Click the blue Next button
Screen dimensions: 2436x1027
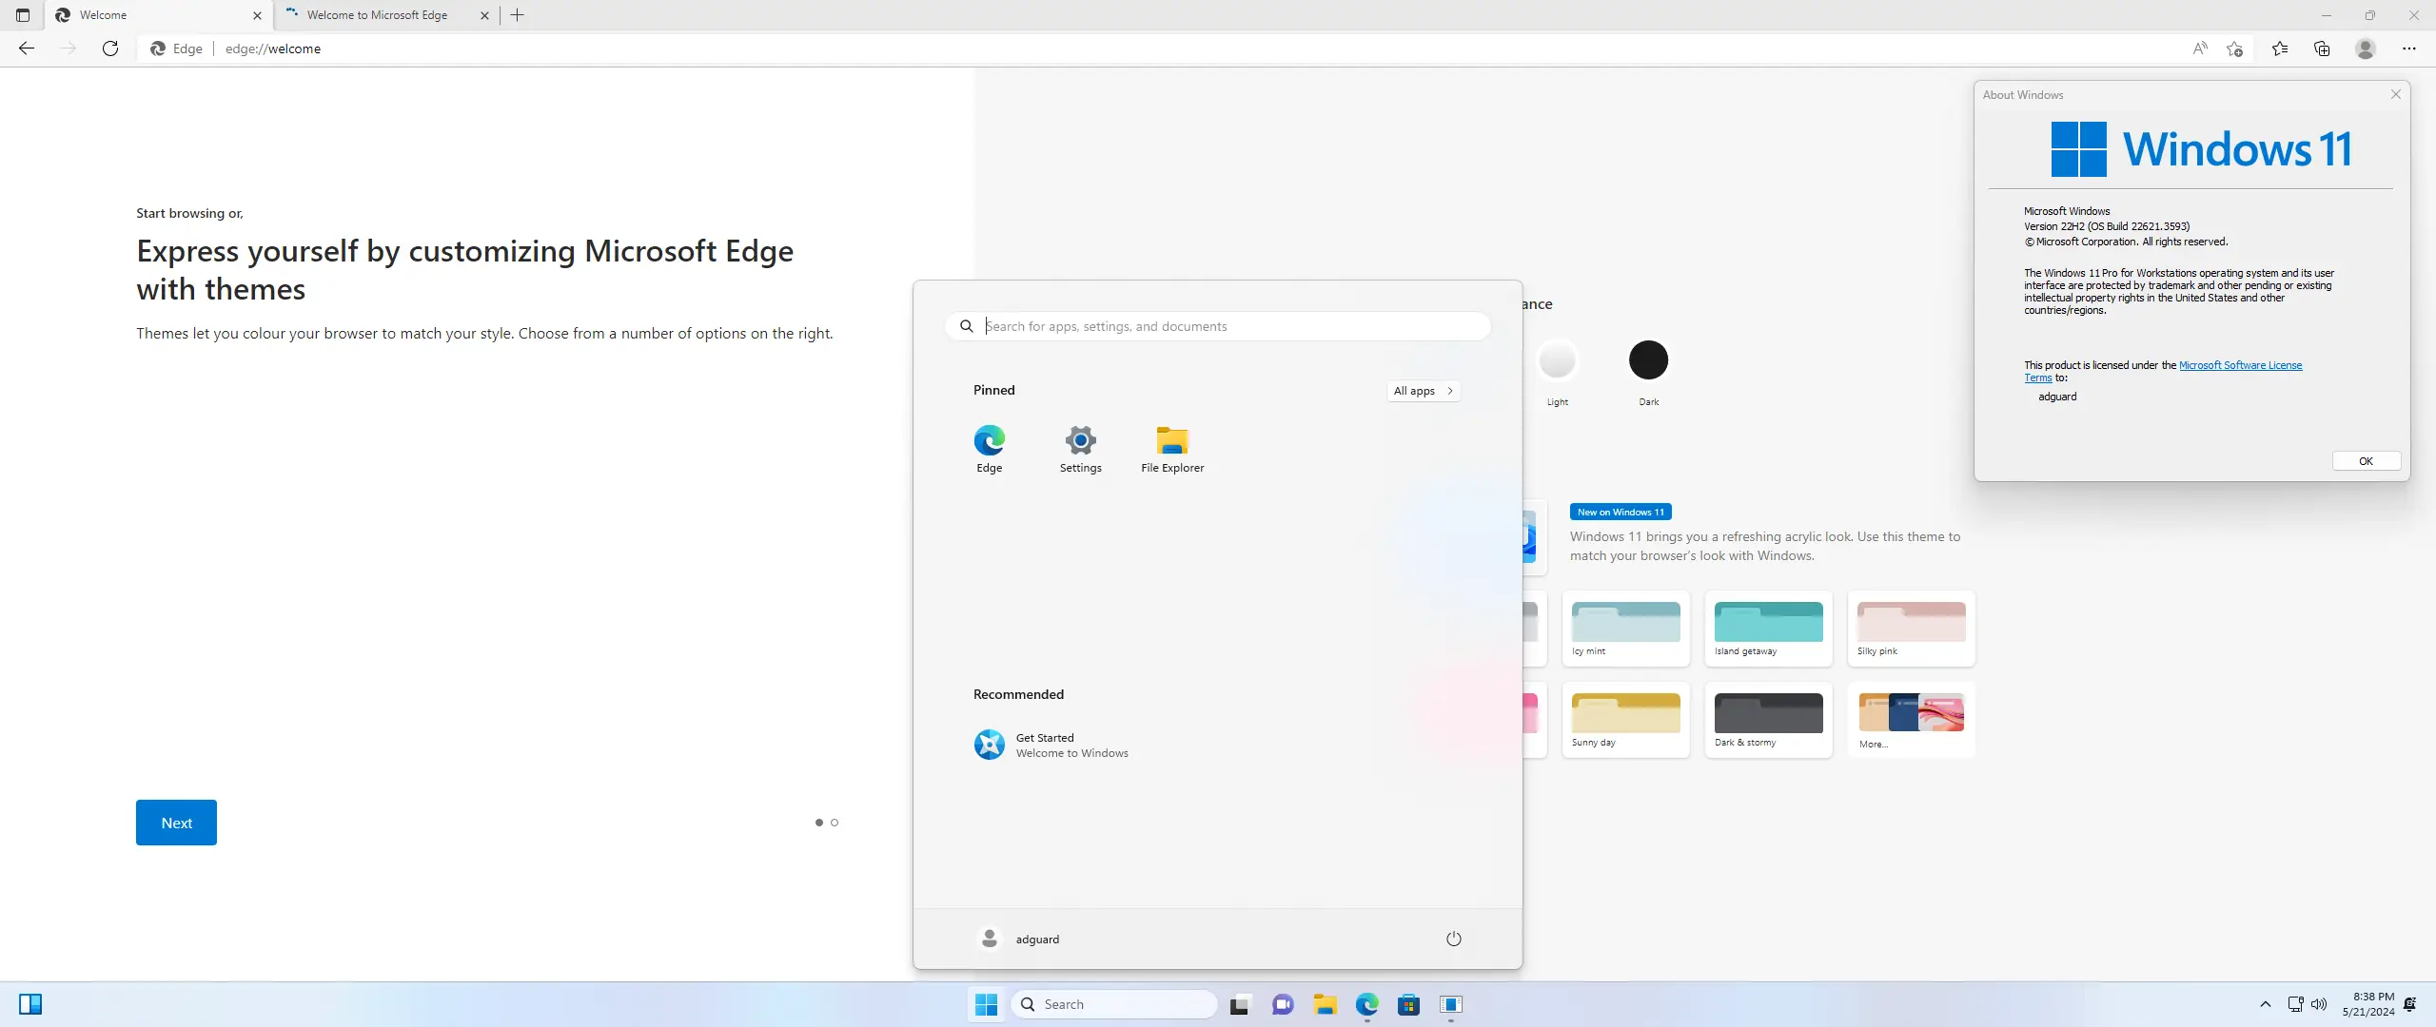tap(176, 823)
